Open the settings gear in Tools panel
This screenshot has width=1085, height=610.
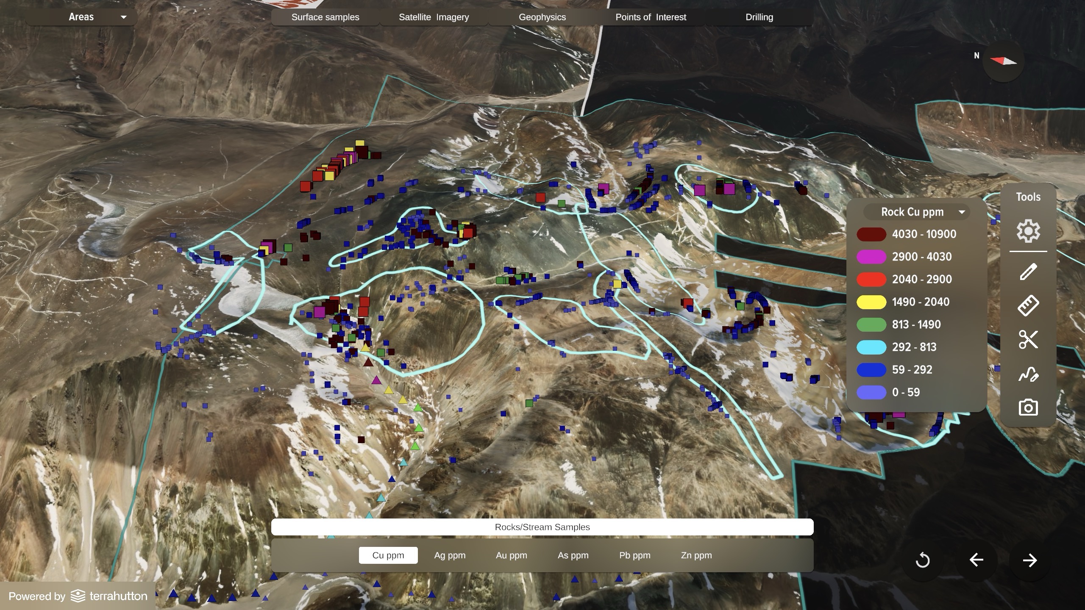pyautogui.click(x=1028, y=231)
